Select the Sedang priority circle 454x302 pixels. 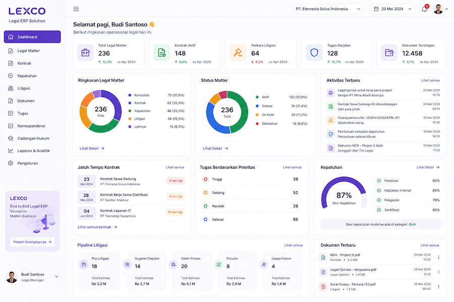pyautogui.click(x=205, y=192)
